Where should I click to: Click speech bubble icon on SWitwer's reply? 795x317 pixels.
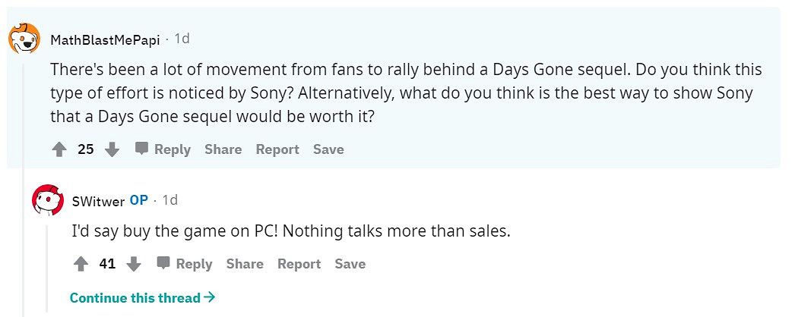tap(163, 263)
